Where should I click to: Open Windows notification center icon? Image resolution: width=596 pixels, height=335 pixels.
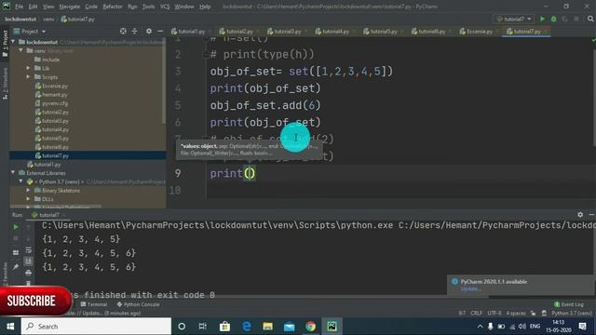(583, 327)
